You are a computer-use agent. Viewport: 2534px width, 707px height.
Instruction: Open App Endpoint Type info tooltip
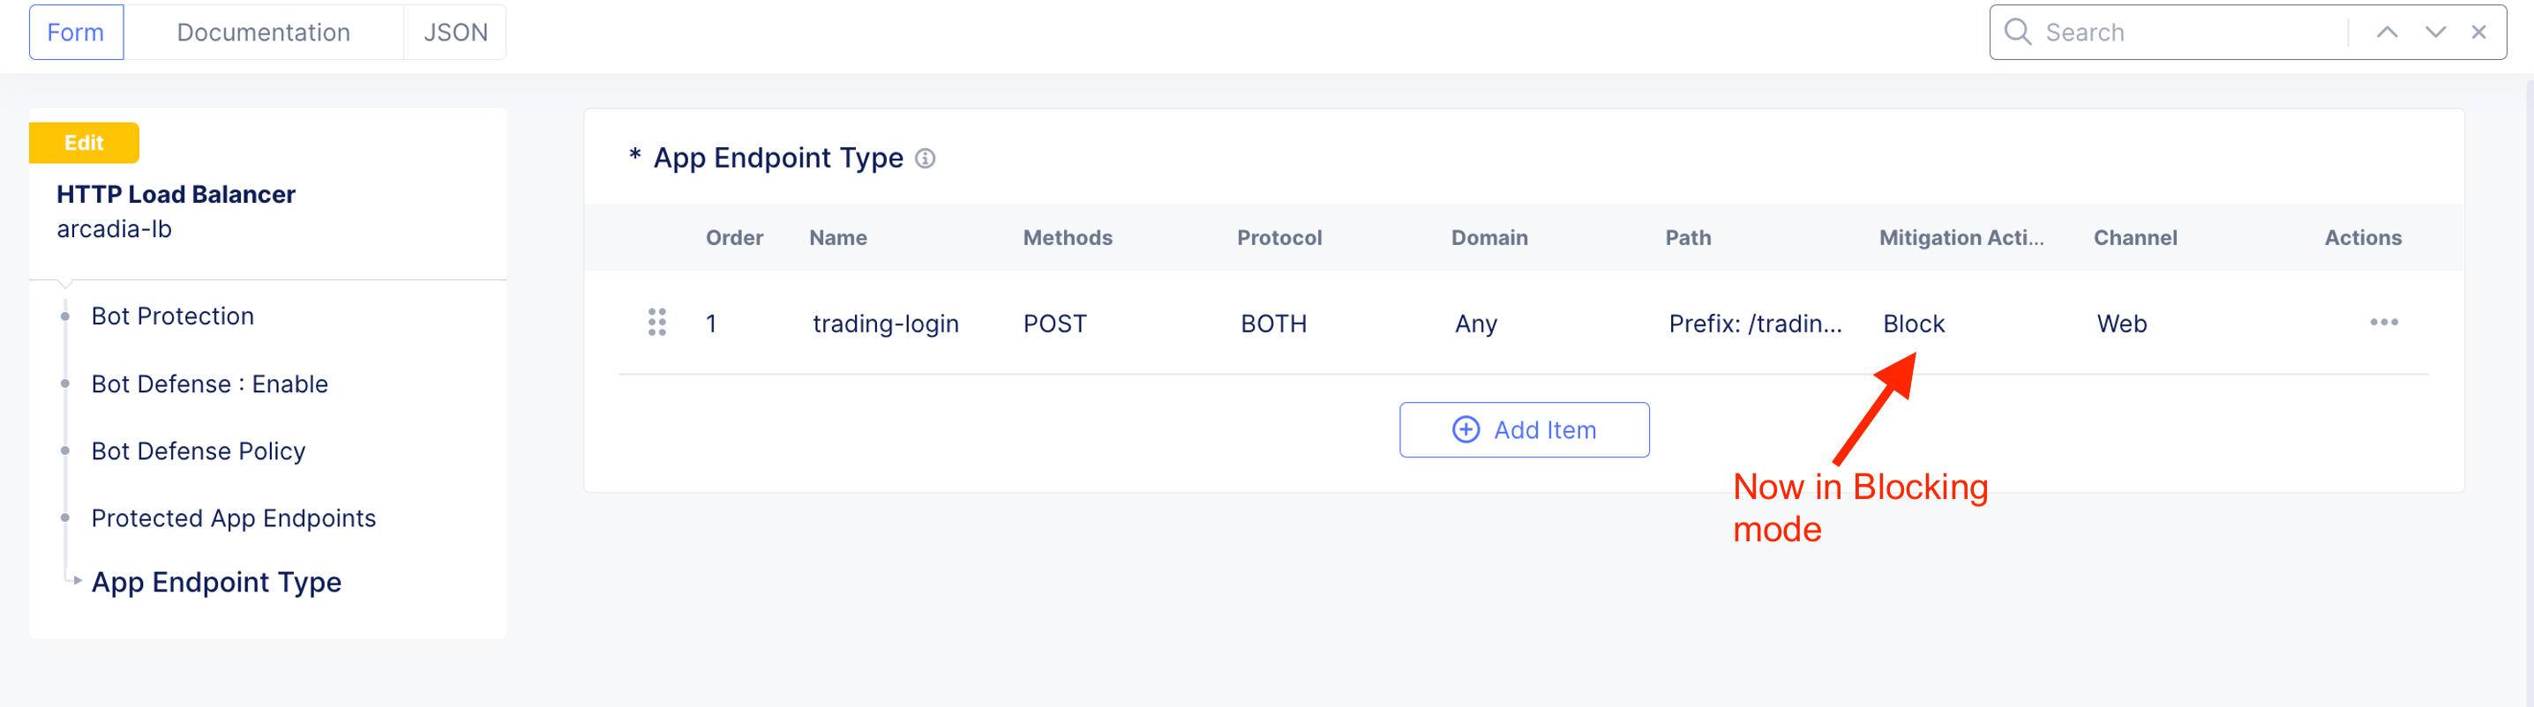point(925,159)
